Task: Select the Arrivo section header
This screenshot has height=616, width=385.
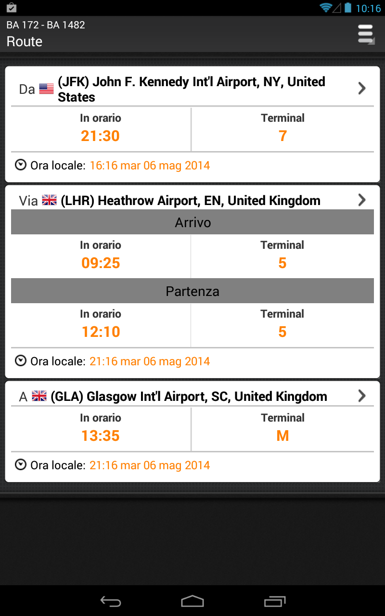Action: click(192, 223)
